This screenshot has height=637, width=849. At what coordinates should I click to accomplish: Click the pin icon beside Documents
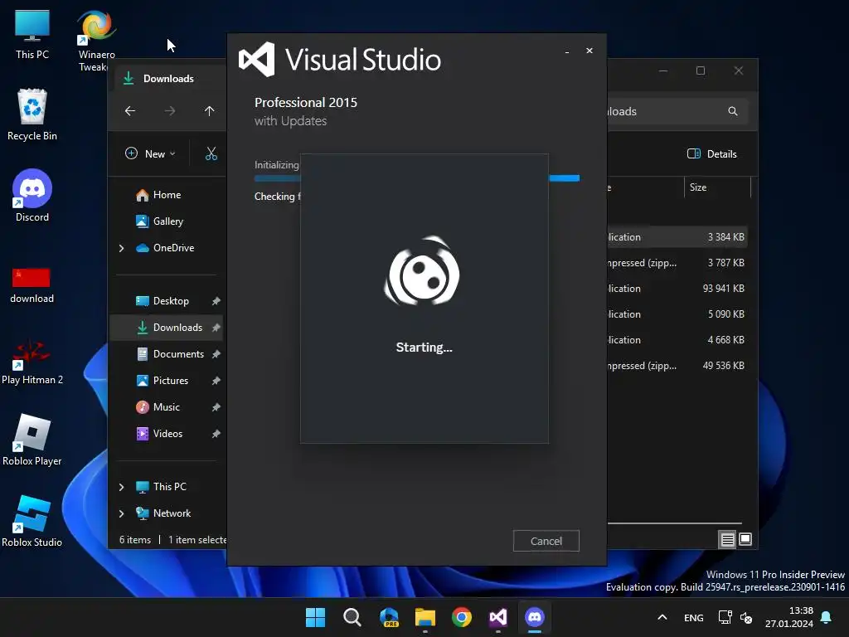[216, 354]
